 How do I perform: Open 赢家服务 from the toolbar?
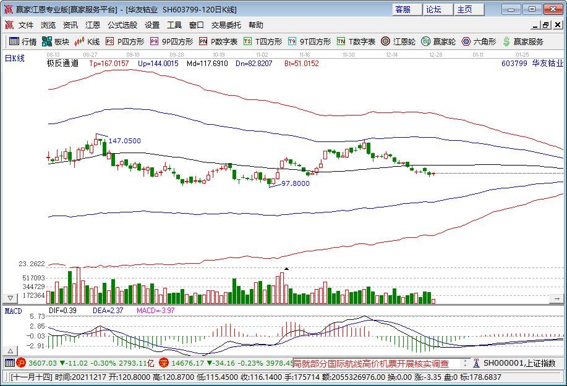point(523,41)
